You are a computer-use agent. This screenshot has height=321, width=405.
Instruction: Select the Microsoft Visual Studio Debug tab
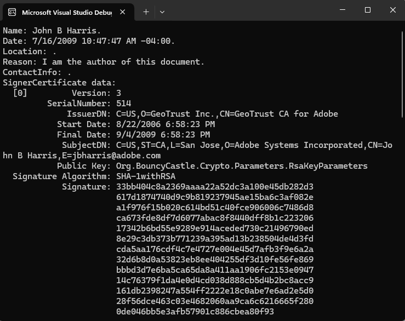pyautogui.click(x=66, y=12)
